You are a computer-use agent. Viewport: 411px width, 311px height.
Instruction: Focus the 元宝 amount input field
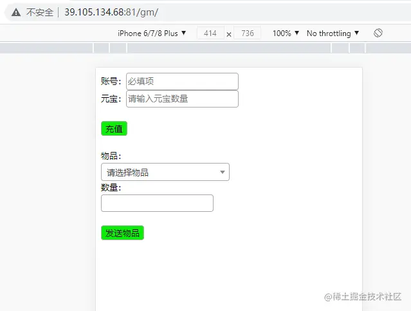[182, 99]
